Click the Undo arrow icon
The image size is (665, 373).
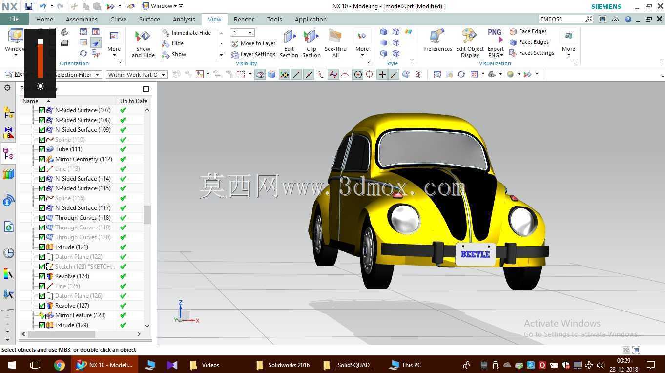[42, 6]
